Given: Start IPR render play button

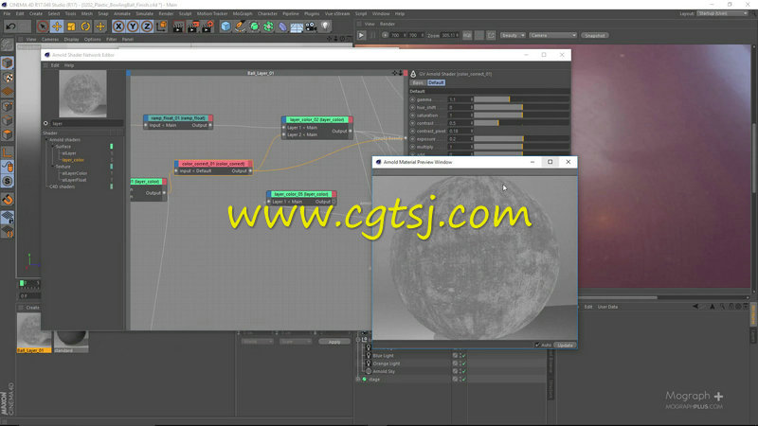Looking at the screenshot, I should point(361,35).
